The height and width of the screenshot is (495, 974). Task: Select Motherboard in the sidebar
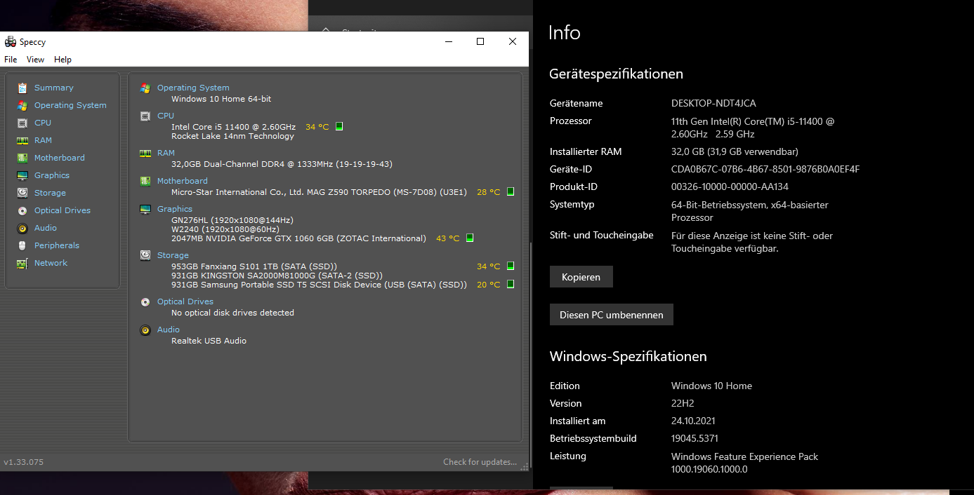tap(60, 158)
